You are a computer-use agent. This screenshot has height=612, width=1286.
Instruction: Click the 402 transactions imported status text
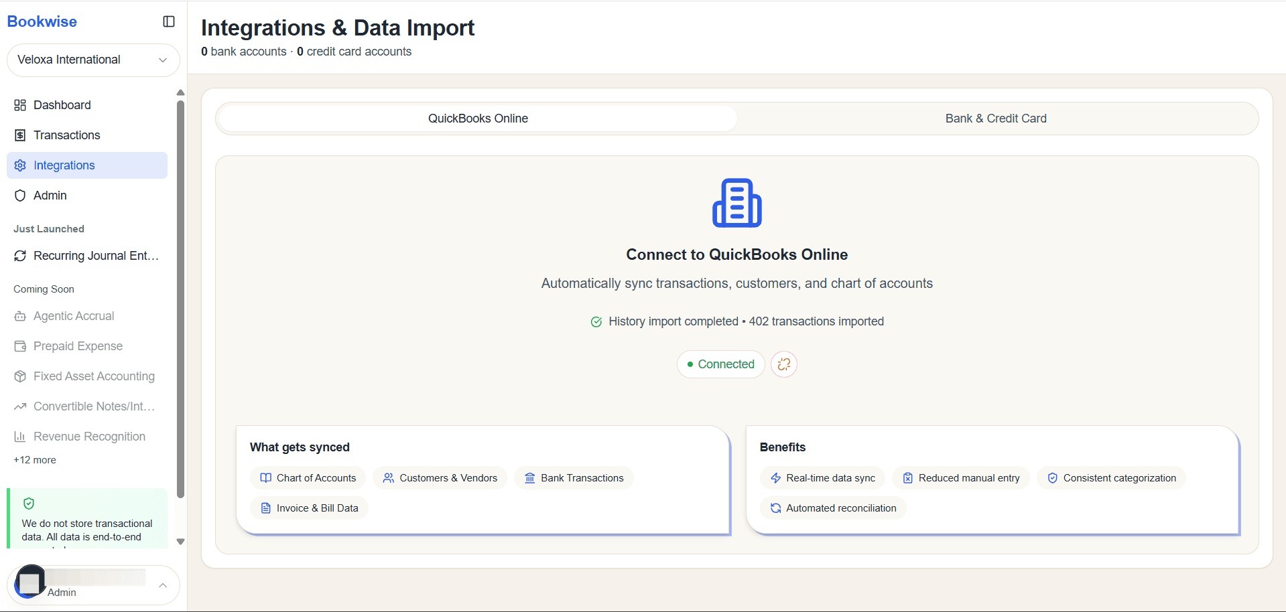click(816, 321)
